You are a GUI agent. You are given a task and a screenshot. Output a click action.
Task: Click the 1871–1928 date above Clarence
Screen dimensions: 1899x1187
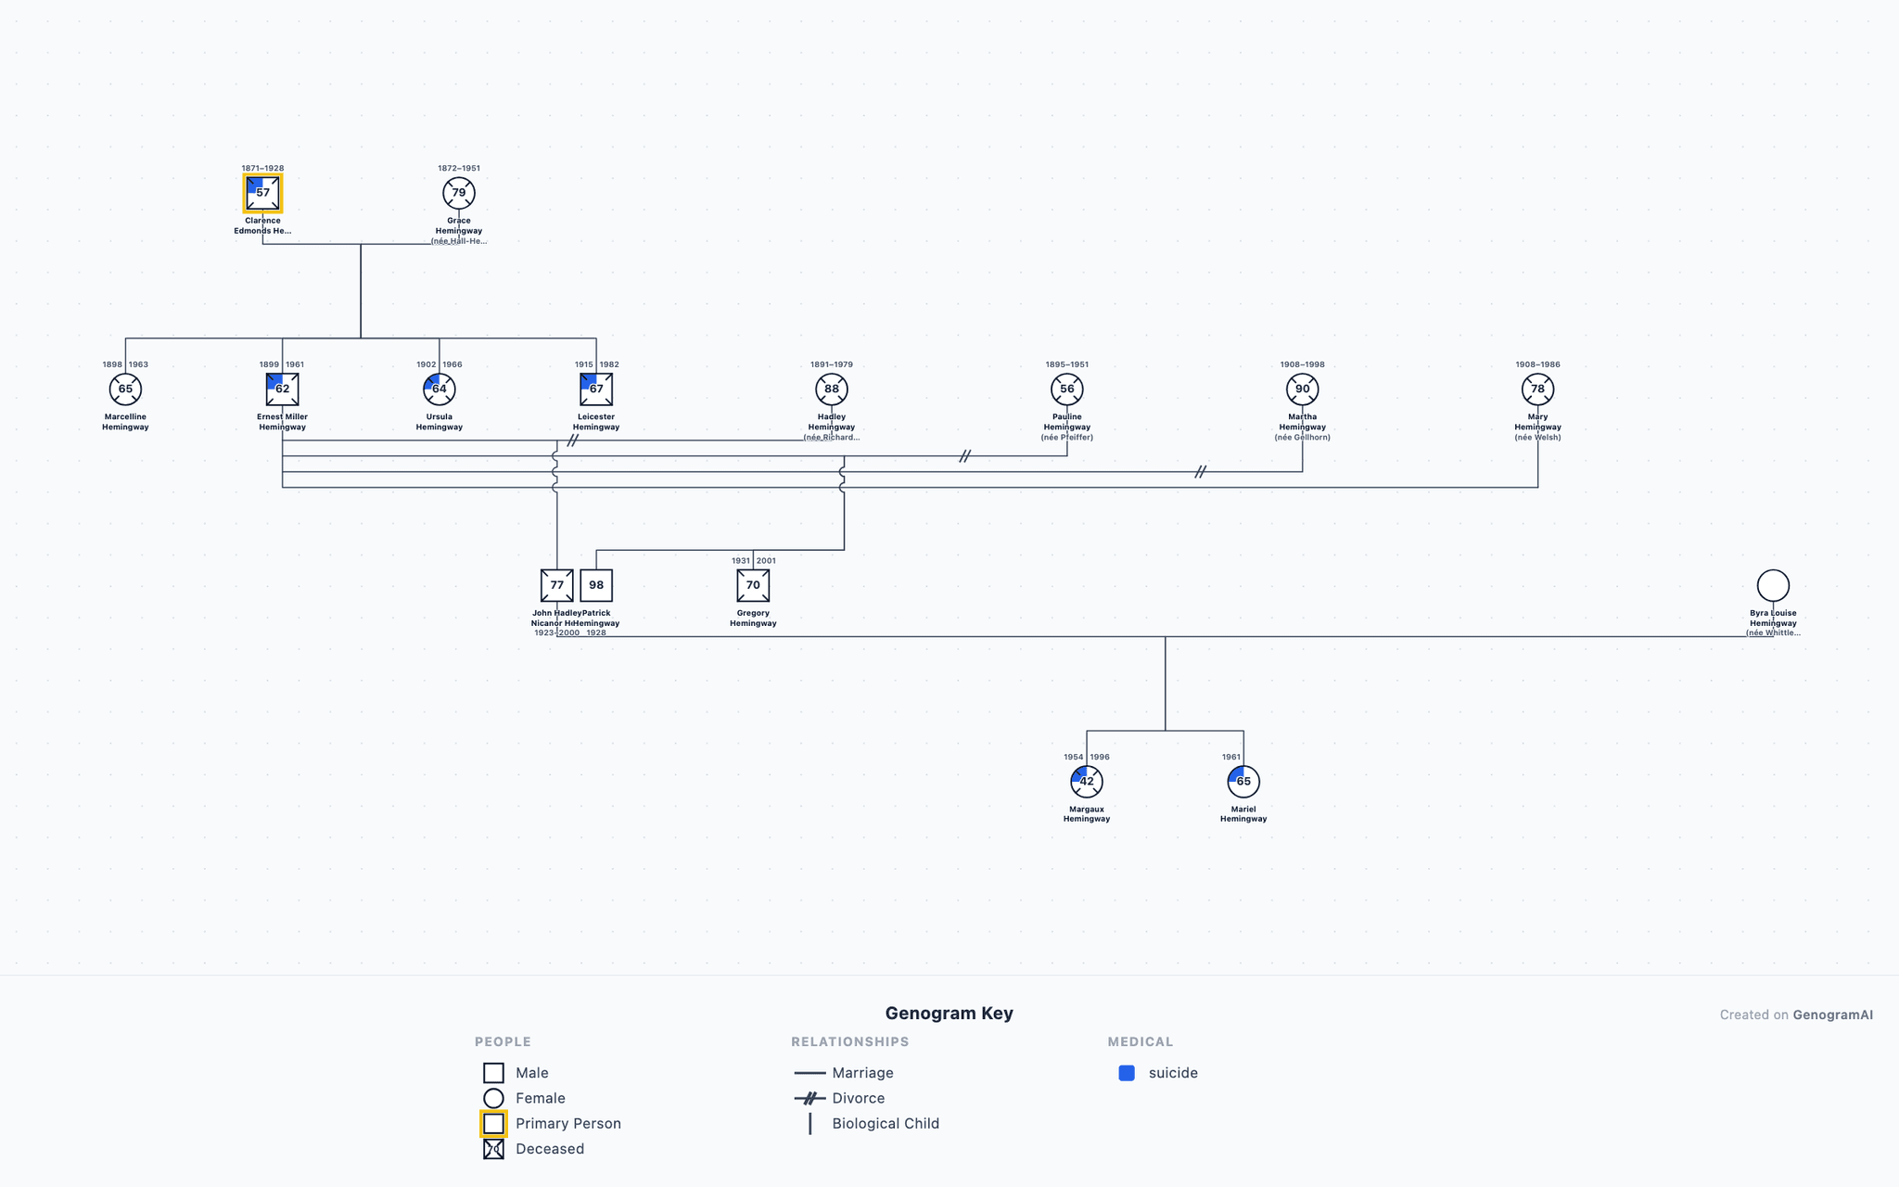coord(262,169)
